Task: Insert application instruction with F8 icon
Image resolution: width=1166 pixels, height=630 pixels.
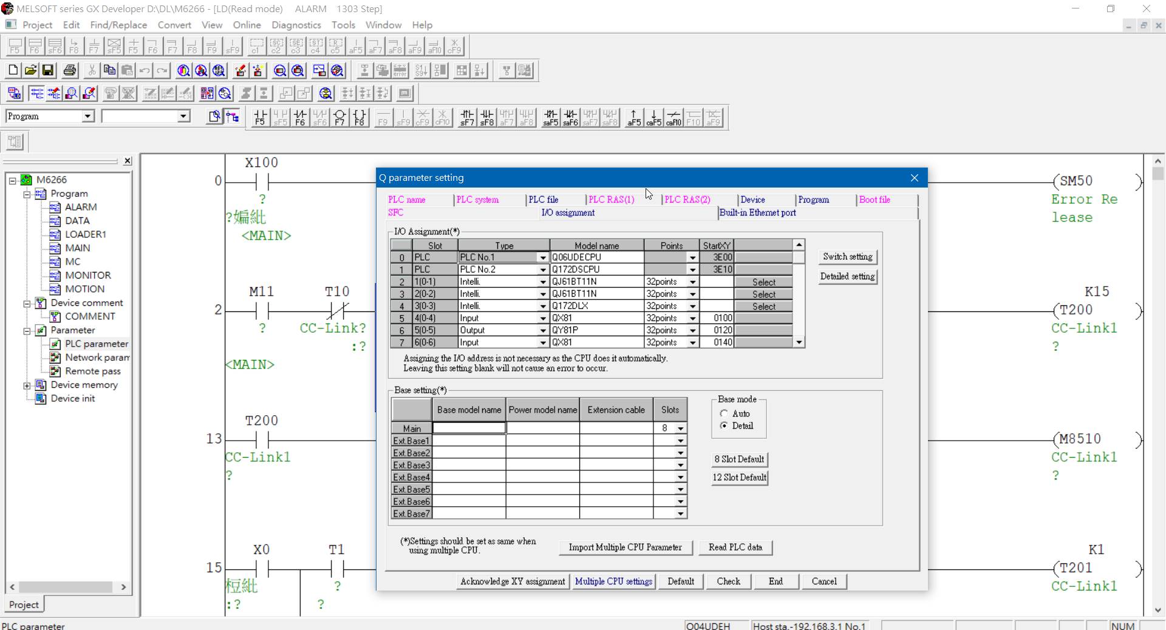Action: pyautogui.click(x=360, y=117)
